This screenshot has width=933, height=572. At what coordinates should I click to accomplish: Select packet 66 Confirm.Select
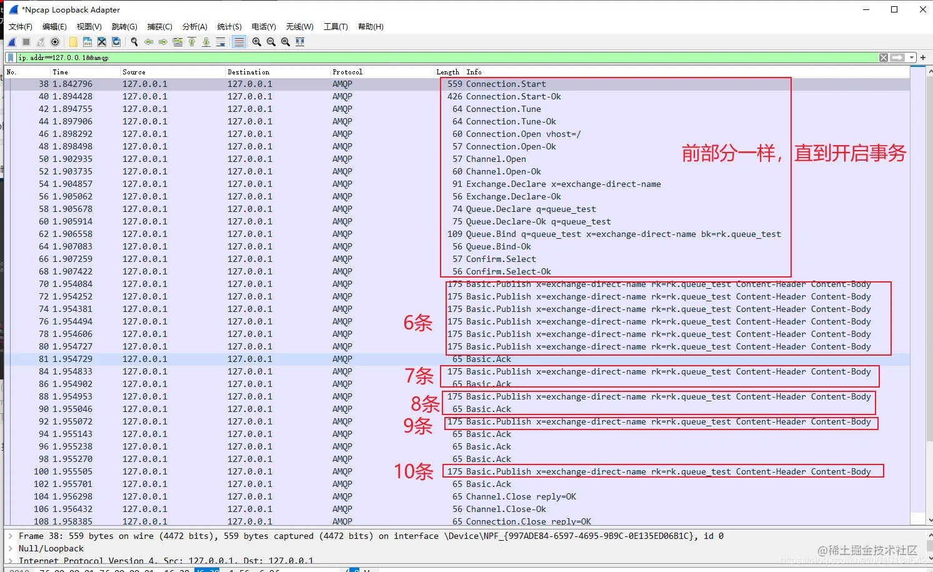tap(457, 259)
